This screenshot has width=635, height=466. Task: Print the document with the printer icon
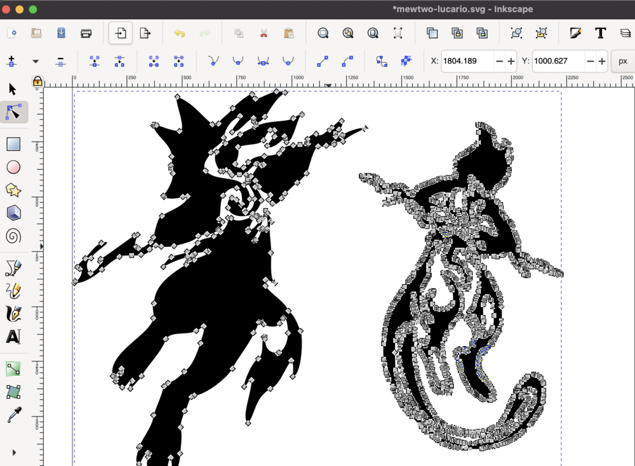(x=86, y=33)
